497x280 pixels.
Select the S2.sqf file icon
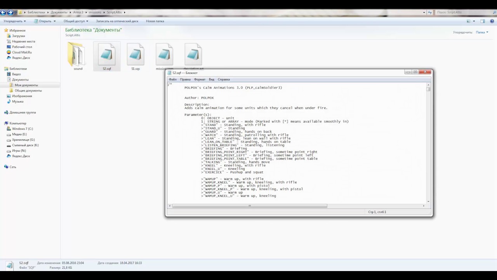(107, 54)
